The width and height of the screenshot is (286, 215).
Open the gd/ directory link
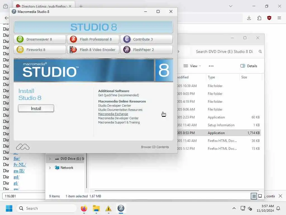[16, 177]
